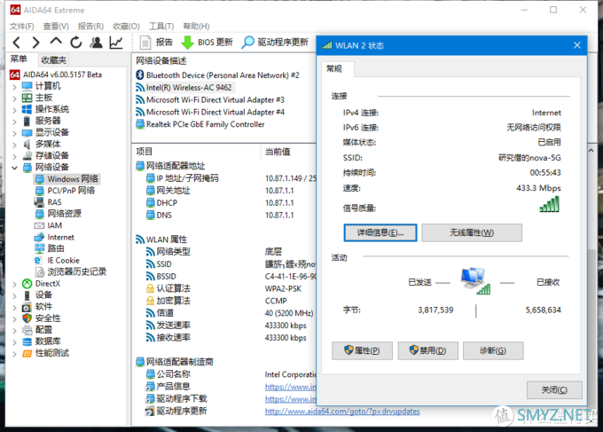603x432 pixels.
Task: Click 驱动程序更新 magnifier button
Action: tap(275, 43)
